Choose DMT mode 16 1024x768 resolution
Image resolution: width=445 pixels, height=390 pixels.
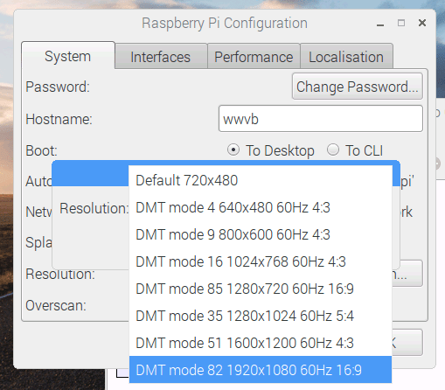point(261,261)
